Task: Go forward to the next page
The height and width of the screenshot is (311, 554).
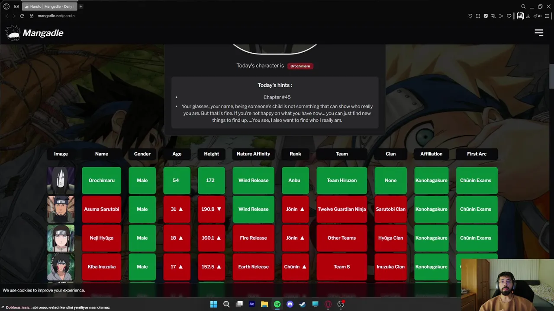Action: [x=14, y=16]
